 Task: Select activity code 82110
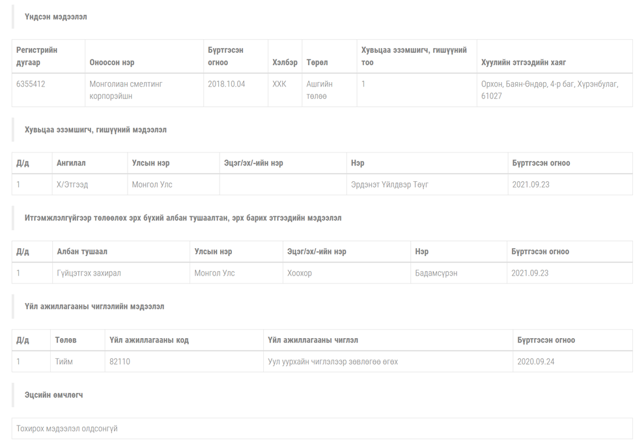point(120,362)
